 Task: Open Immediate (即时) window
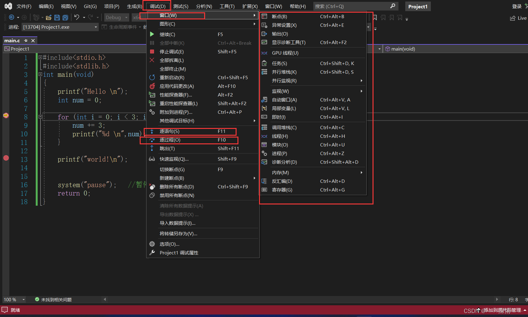pyautogui.click(x=313, y=117)
